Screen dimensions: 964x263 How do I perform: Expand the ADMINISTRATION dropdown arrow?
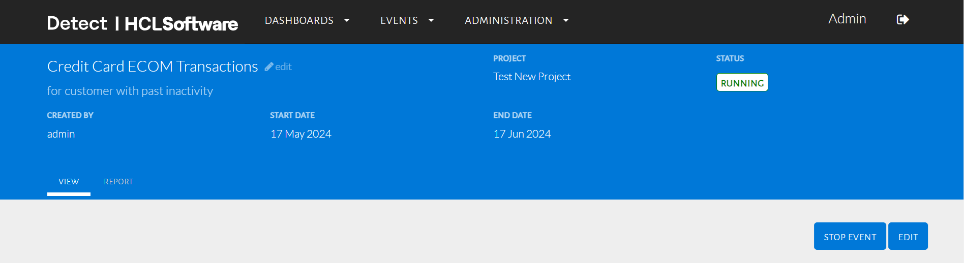click(566, 20)
